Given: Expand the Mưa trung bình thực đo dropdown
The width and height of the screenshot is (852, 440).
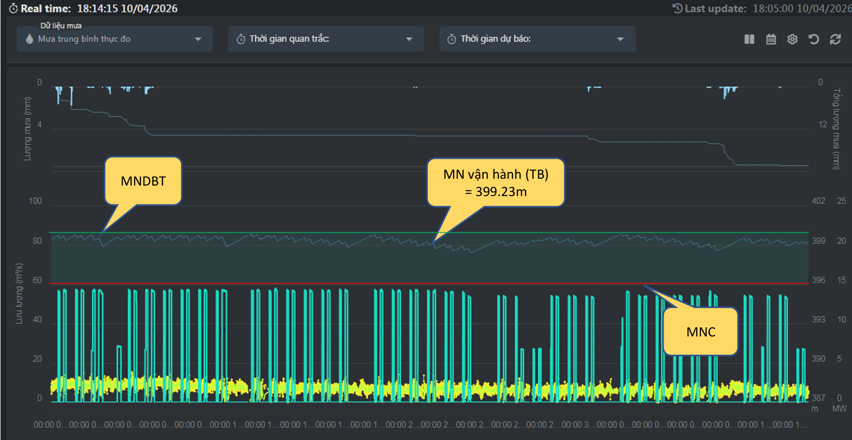Looking at the screenshot, I should 198,39.
